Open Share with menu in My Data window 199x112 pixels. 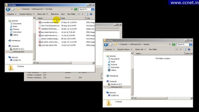pos(42,14)
